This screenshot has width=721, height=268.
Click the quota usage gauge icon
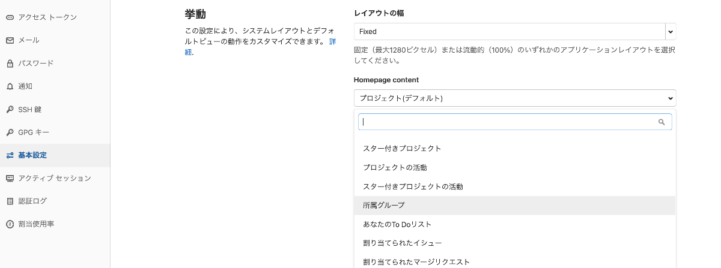coord(10,224)
